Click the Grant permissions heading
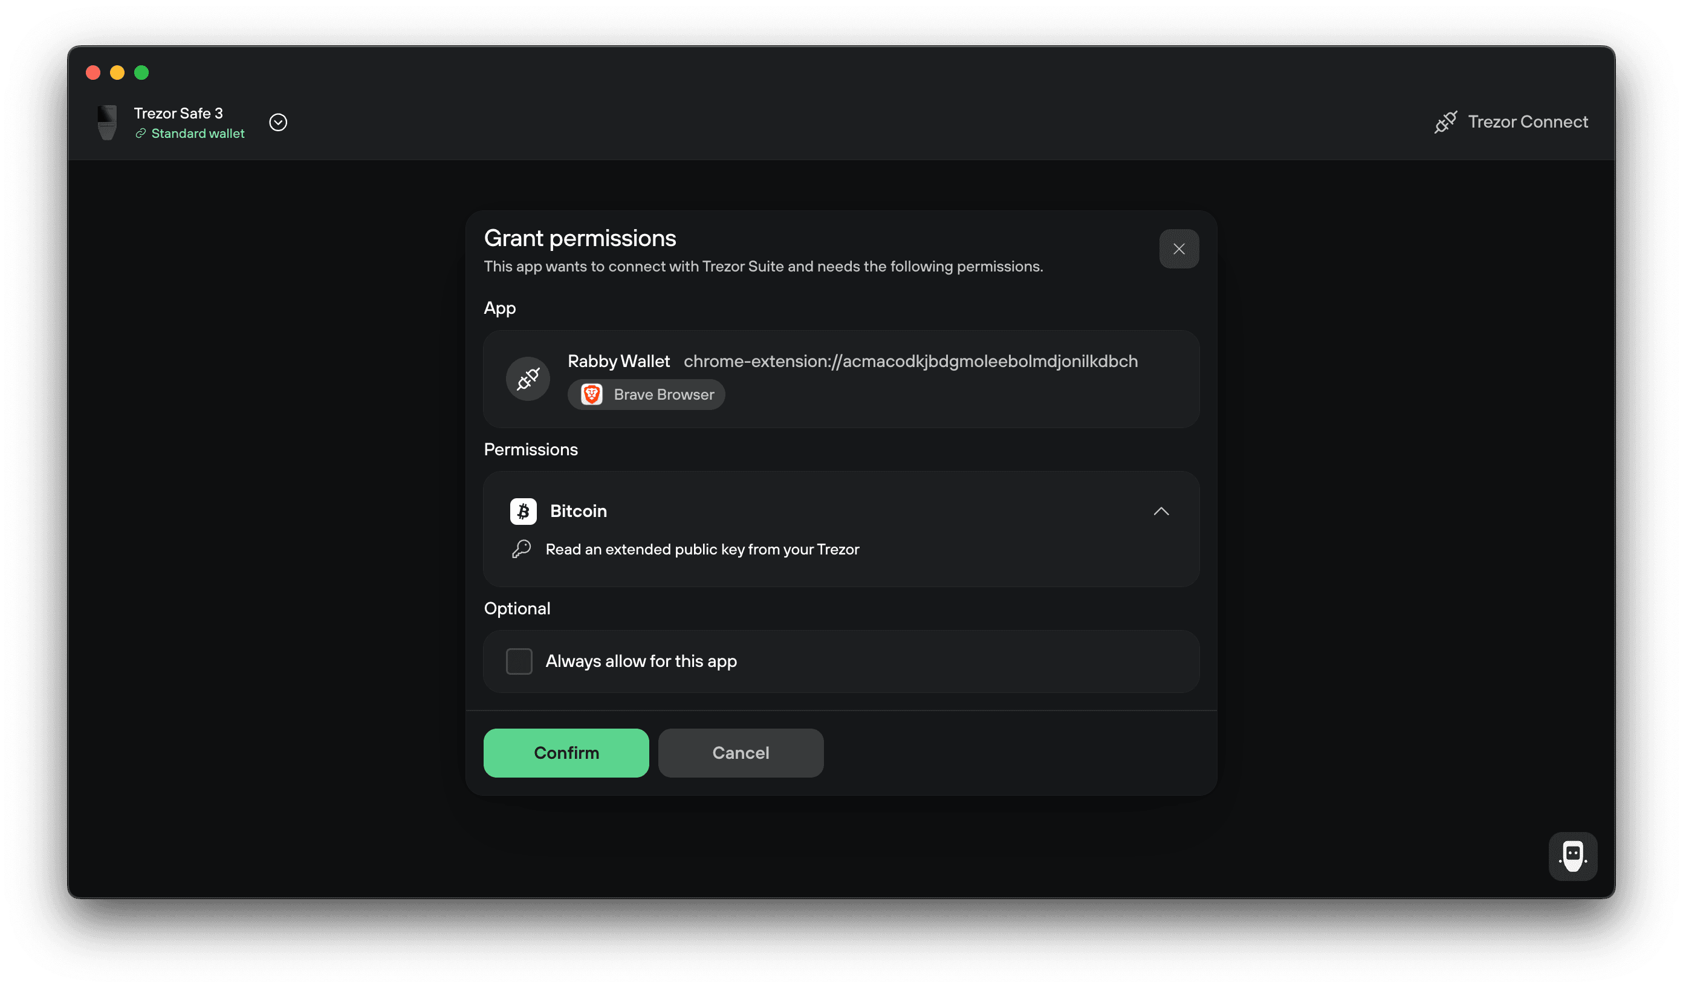Viewport: 1683px width, 988px height. pos(580,238)
